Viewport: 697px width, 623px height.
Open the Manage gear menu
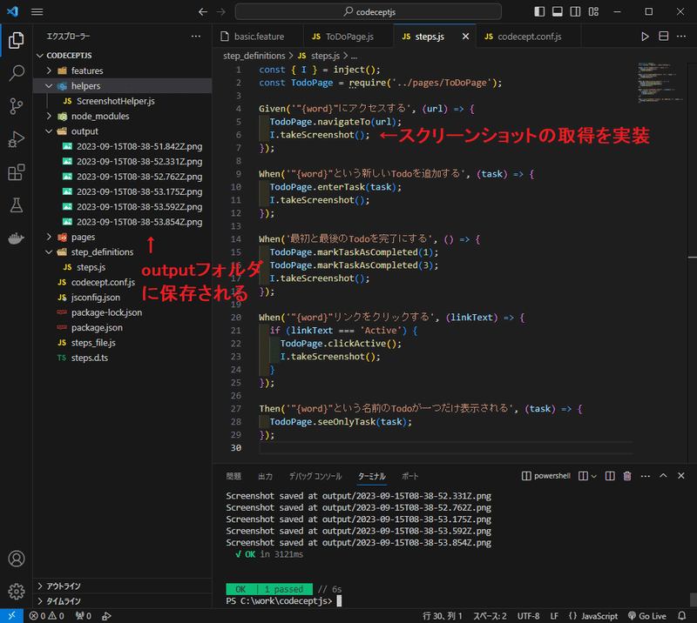click(x=17, y=591)
